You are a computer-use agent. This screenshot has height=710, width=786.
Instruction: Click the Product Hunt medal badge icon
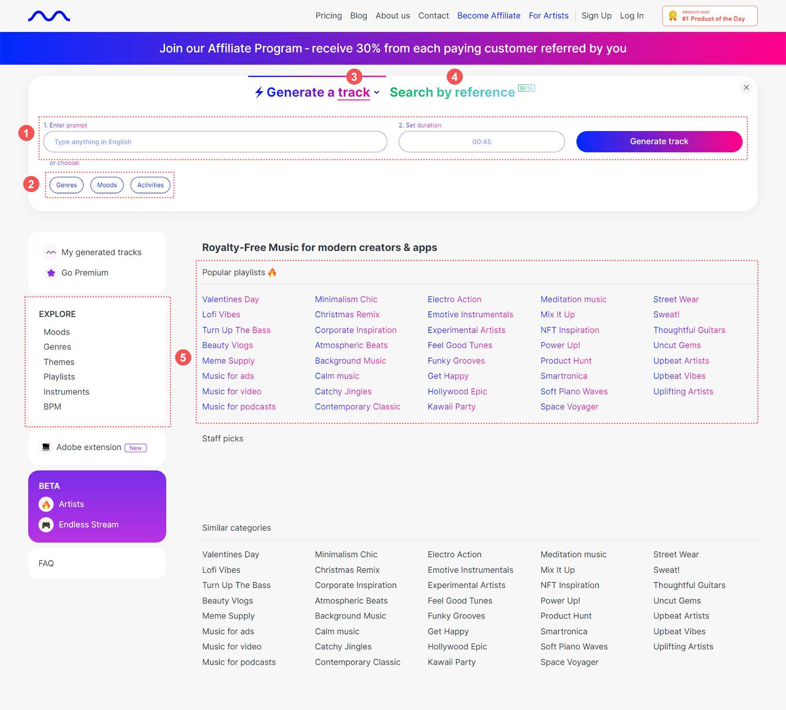(673, 16)
